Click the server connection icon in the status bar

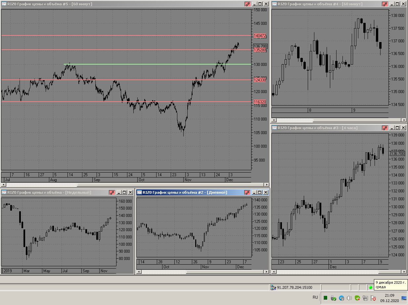coord(273,287)
